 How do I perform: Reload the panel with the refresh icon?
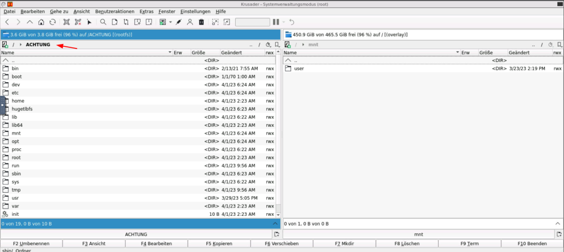tap(53, 23)
